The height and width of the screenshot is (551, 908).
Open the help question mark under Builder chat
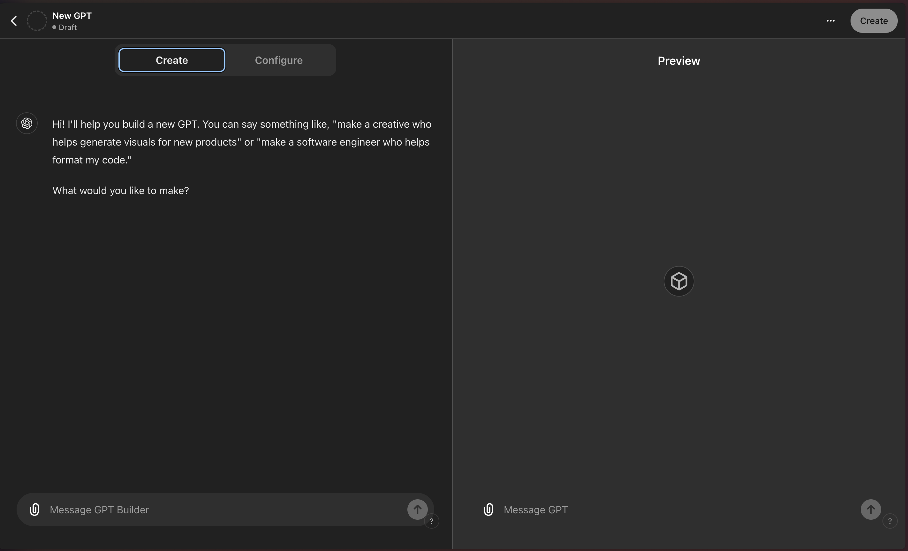click(431, 521)
